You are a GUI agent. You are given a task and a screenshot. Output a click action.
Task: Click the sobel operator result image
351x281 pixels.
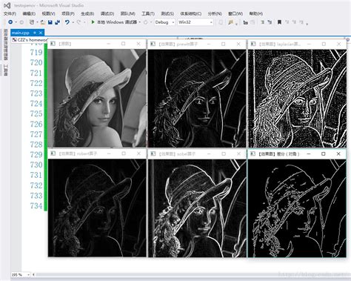tap(197, 208)
